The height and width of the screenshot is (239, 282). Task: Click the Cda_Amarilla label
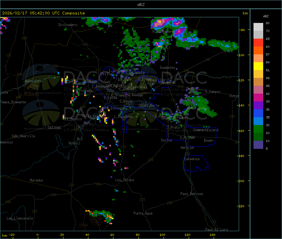pos(23,136)
